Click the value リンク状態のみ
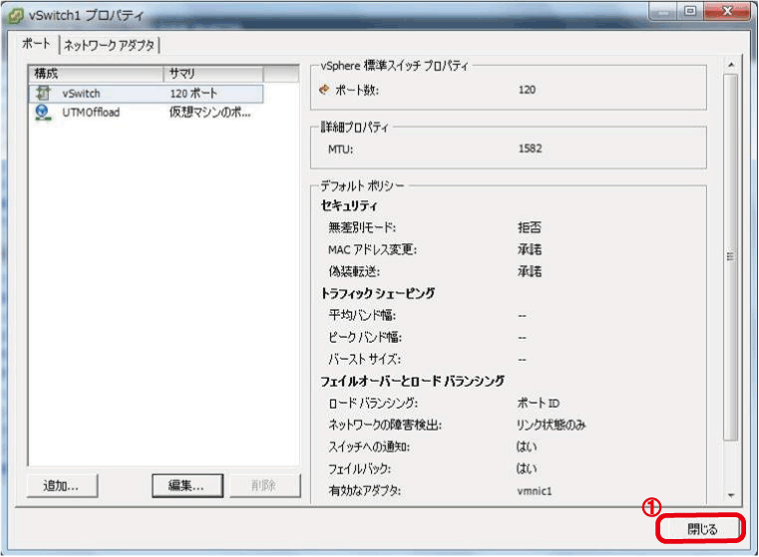The image size is (759, 557). [x=551, y=424]
